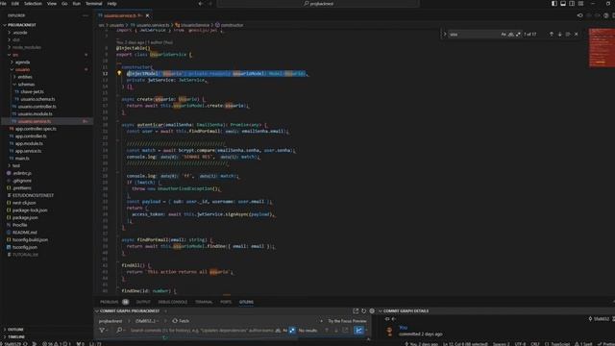The height and width of the screenshot is (346, 615).
Task: Open the Help menu
Action: [112, 4]
